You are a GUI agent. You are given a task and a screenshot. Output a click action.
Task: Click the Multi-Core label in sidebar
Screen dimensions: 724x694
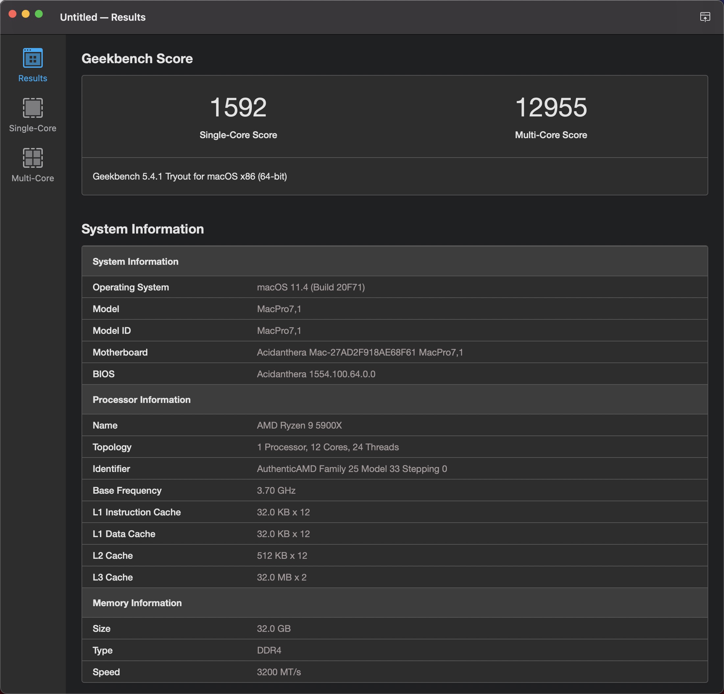(x=33, y=178)
